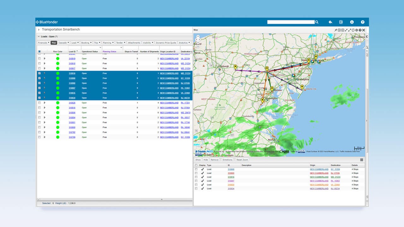The width and height of the screenshot is (404, 227).
Task: Open the Attachments menu item
Action: click(x=134, y=43)
